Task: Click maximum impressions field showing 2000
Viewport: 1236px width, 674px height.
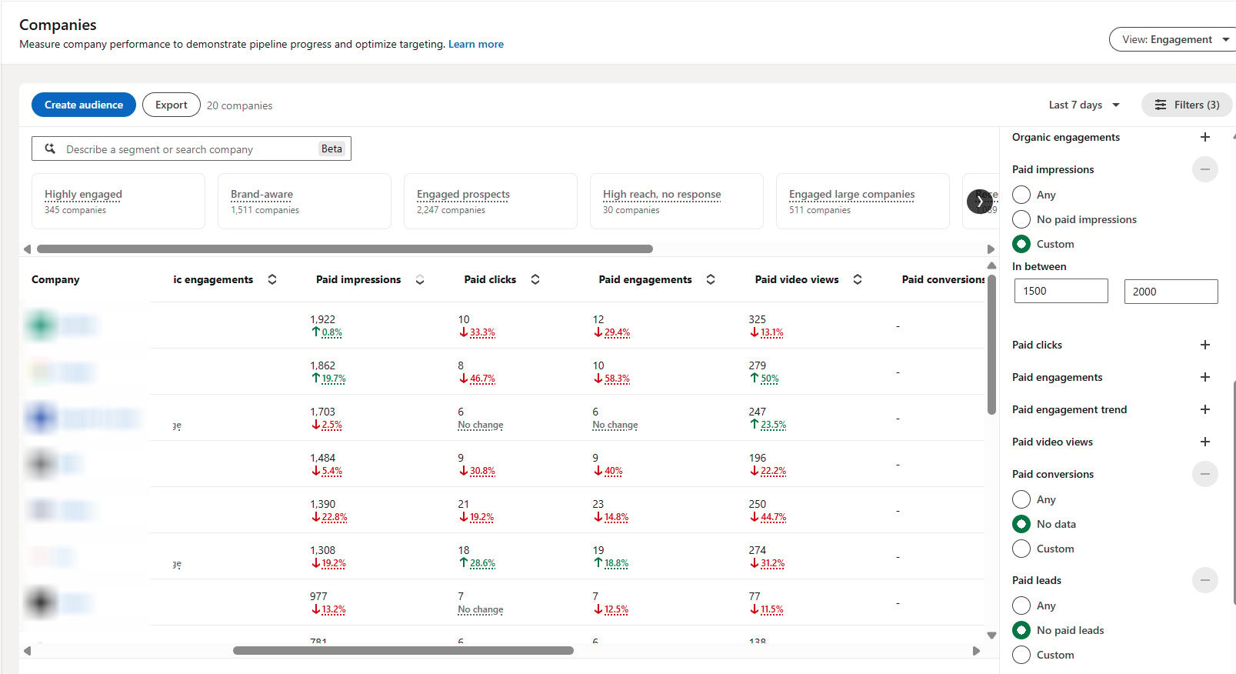Action: click(1171, 292)
